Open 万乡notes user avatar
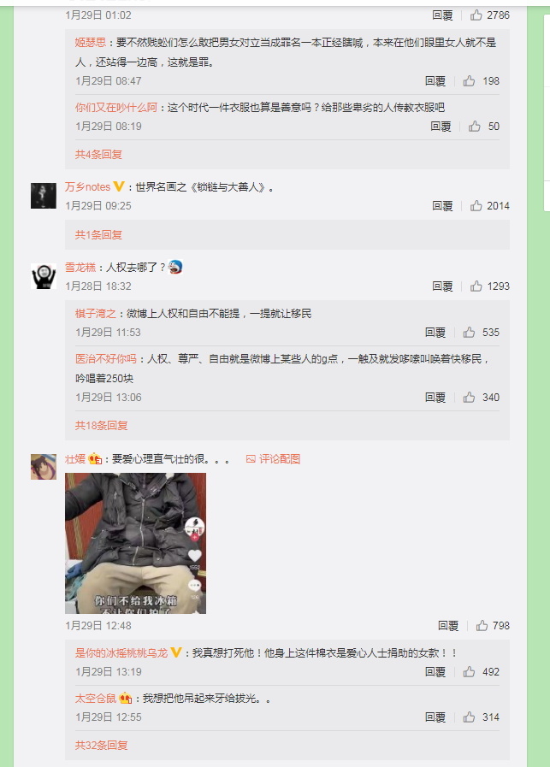The width and height of the screenshot is (550, 767). (44, 196)
